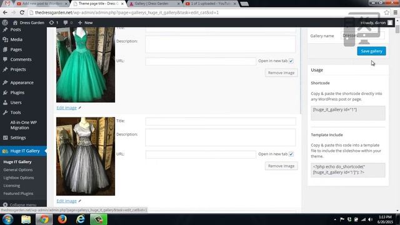Viewport: 400px width, 225px height.
Task: Open the Gmail pinned tab
Action: coord(7,4)
